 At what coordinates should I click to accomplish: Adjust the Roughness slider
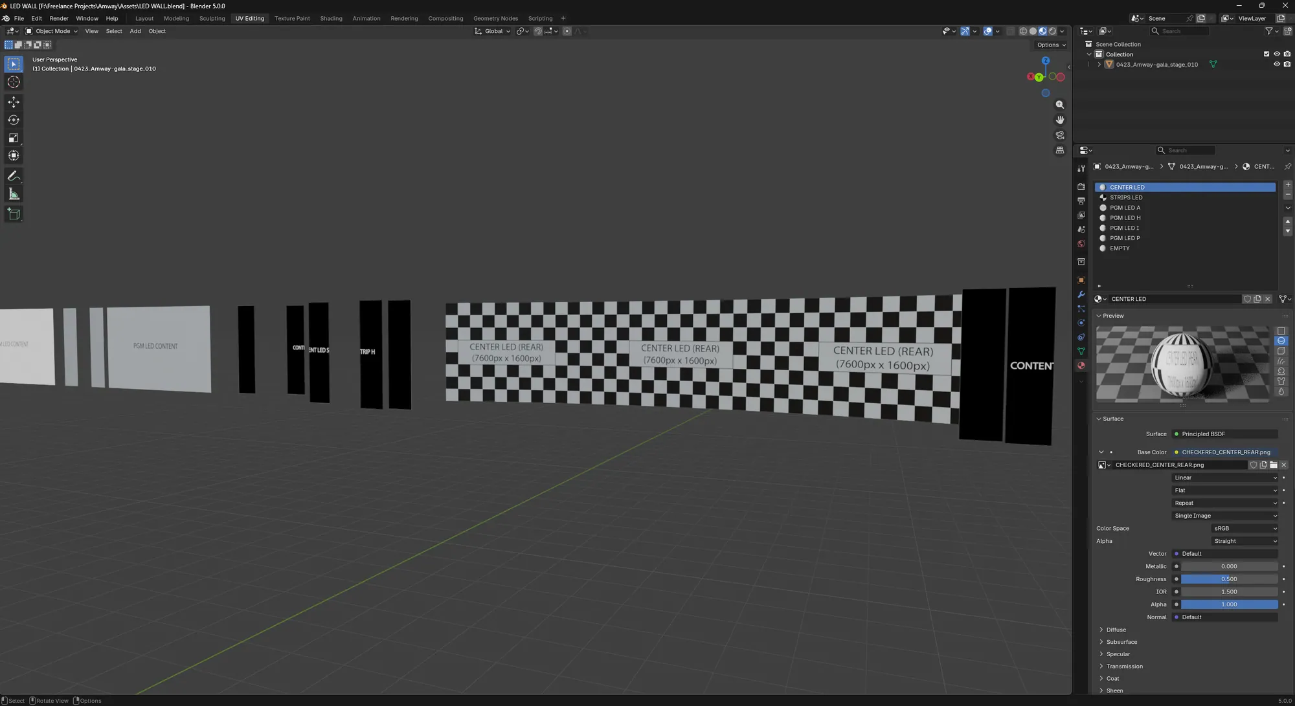(1229, 579)
